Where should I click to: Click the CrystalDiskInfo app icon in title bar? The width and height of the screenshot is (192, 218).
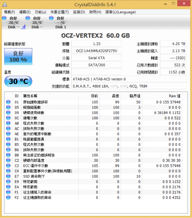(5, 4)
